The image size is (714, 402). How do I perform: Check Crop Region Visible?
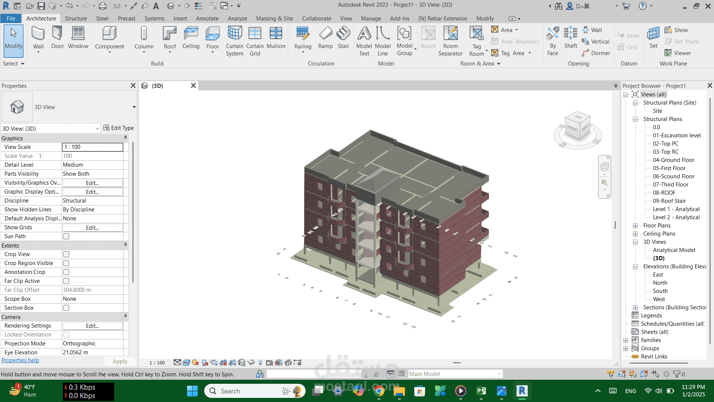pyautogui.click(x=66, y=263)
